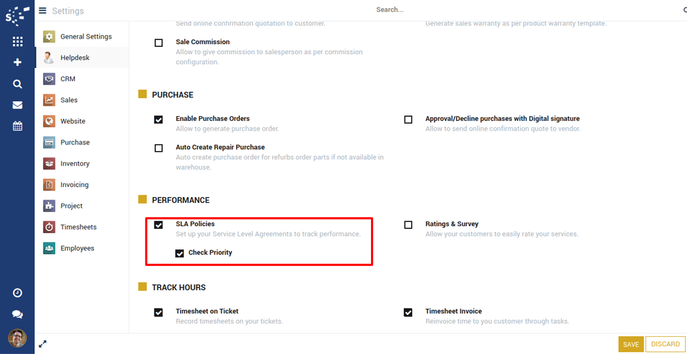
Task: Open the envelope messages icon
Action: pos(17,105)
